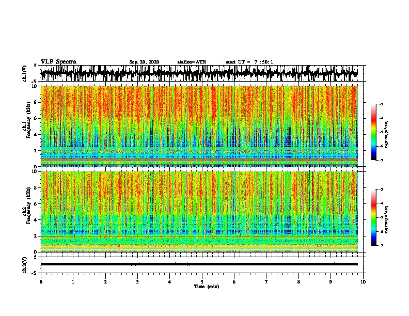
Task: Click the ch.2 color scale bar
Action: (x=373, y=217)
